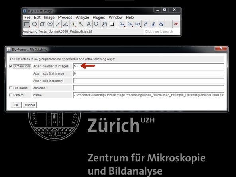
Task: Click the Pattern name path field
Action: click(148, 95)
